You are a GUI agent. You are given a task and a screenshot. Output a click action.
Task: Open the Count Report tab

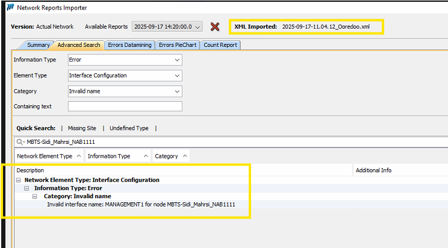click(220, 45)
